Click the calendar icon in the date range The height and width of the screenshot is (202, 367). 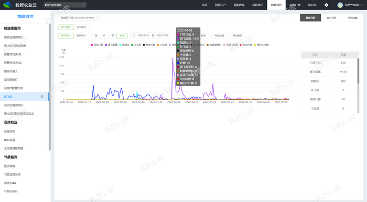tap(134, 35)
